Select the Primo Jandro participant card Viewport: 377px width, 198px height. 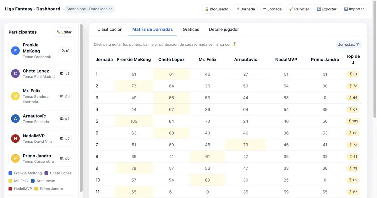click(x=41, y=158)
